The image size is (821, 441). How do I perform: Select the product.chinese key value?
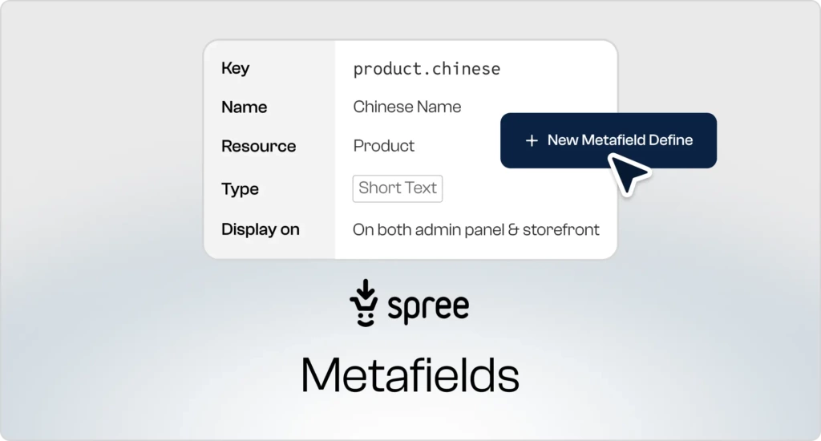click(x=427, y=69)
